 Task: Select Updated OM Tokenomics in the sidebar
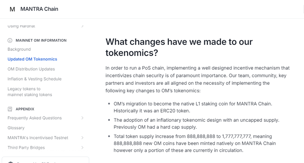point(32,59)
